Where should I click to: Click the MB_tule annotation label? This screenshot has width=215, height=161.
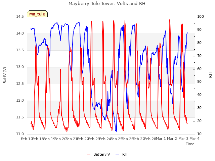point(37,14)
